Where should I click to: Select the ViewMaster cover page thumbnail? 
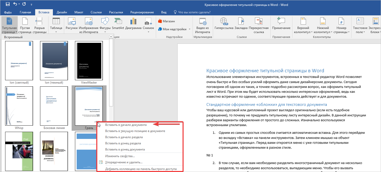89,61
